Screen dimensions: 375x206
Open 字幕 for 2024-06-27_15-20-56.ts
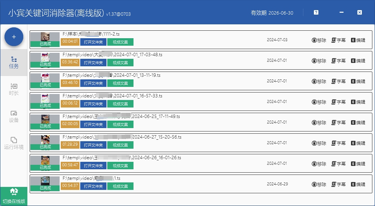[x=339, y=143]
